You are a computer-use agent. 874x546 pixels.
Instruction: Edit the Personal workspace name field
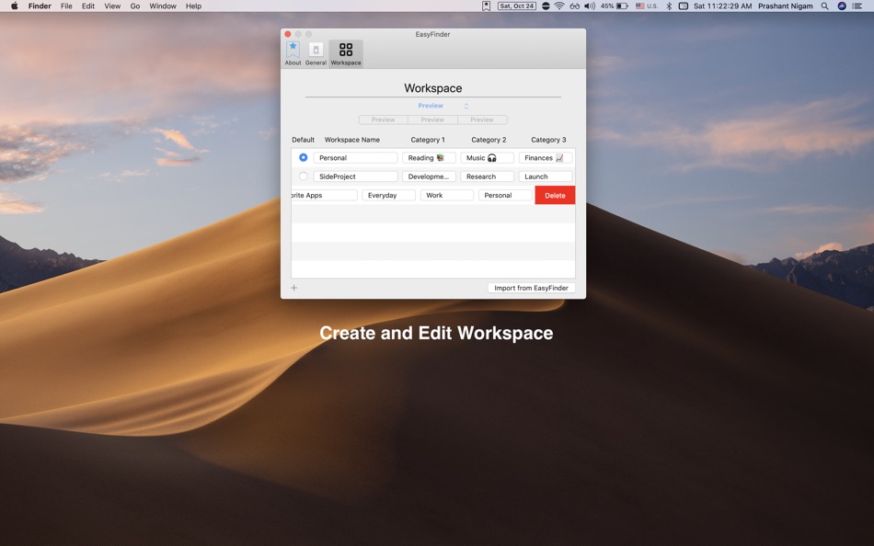pyautogui.click(x=356, y=158)
